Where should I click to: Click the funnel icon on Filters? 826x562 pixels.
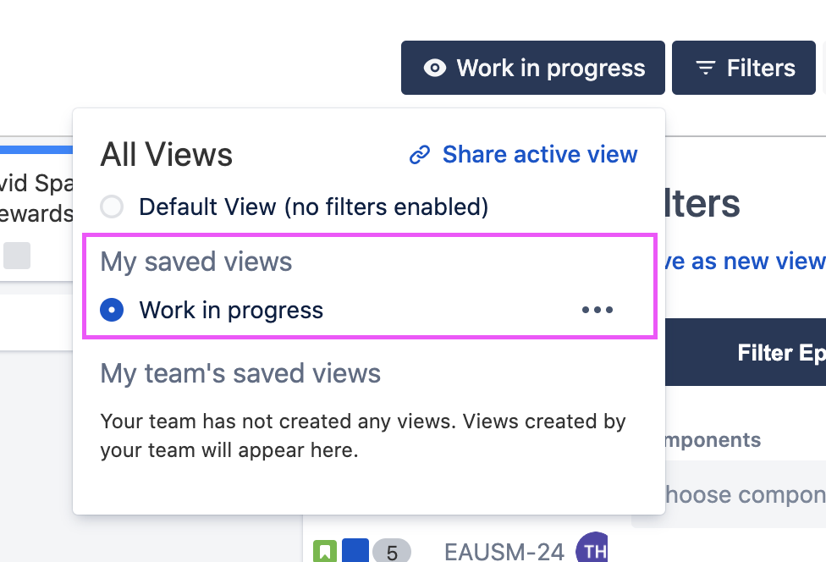(x=705, y=69)
